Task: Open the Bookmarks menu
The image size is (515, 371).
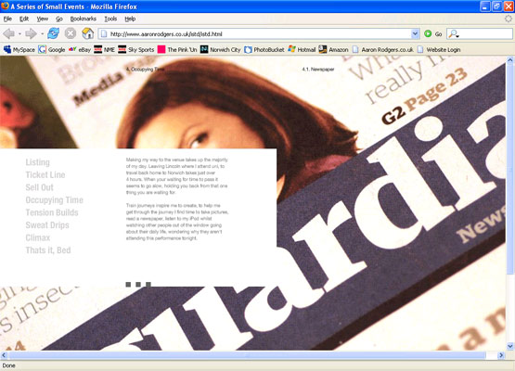Action: tap(84, 19)
